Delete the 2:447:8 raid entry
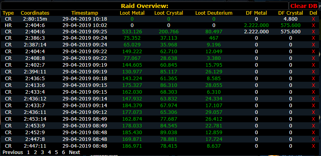 [313, 139]
